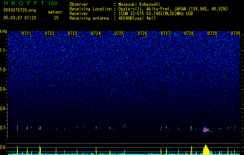
Task: Click the 1.0.0 version number
Action: pos(53,3)
